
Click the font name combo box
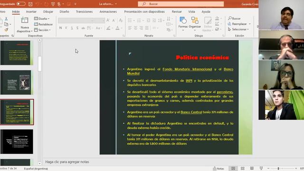tap(76, 20)
